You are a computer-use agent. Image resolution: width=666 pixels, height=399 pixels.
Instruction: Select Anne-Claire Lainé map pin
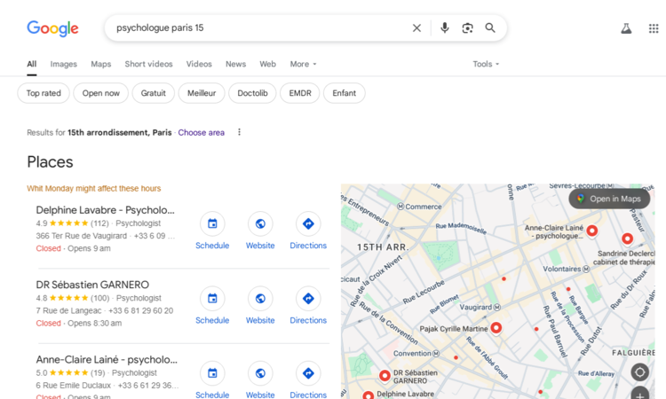(591, 231)
